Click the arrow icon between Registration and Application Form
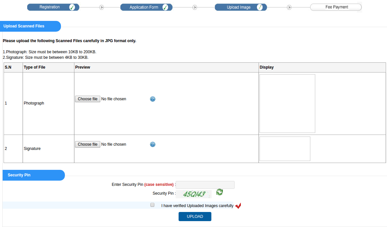The image size is (387, 227). 101,7
